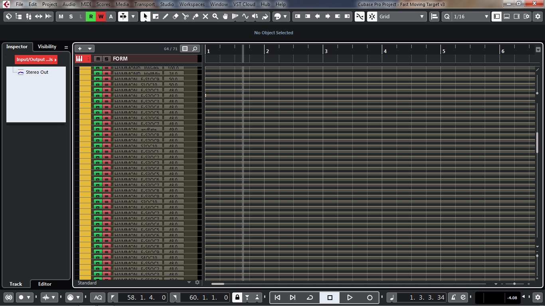Select the Range Selection tool
This screenshot has height=306, width=545.
tap(156, 16)
